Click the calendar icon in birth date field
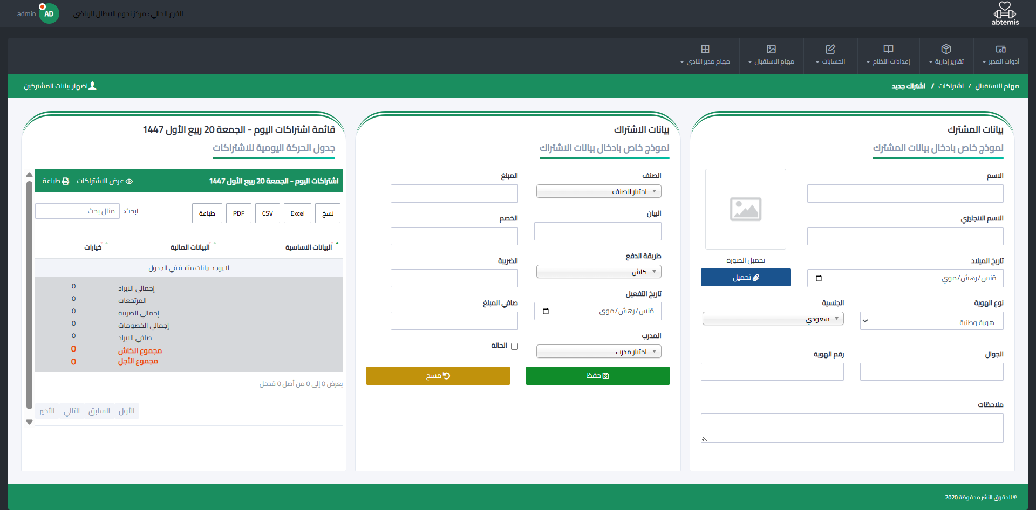 coord(819,278)
